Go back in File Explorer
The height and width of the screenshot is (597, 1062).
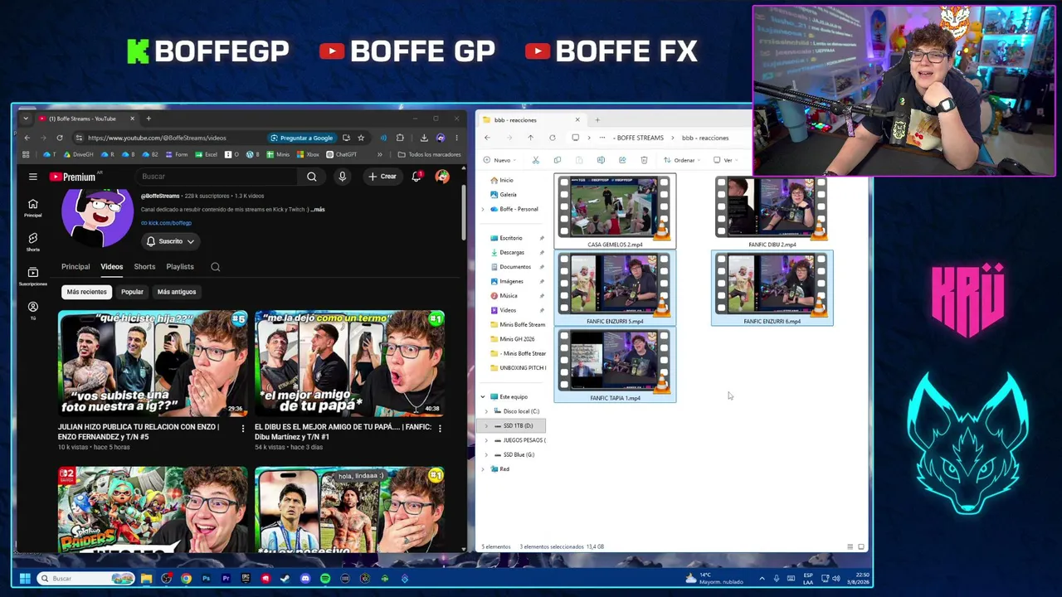(x=487, y=138)
